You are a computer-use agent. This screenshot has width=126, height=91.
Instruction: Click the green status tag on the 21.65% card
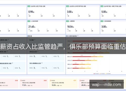pyautogui.click(x=29, y=21)
